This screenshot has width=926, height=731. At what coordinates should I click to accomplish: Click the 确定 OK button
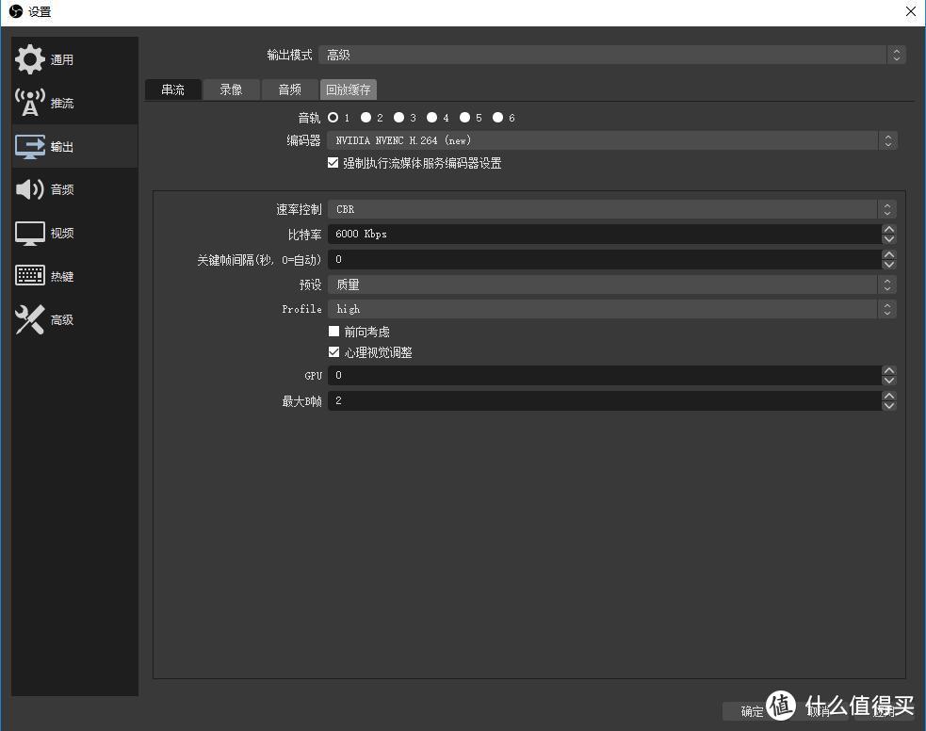coord(752,711)
